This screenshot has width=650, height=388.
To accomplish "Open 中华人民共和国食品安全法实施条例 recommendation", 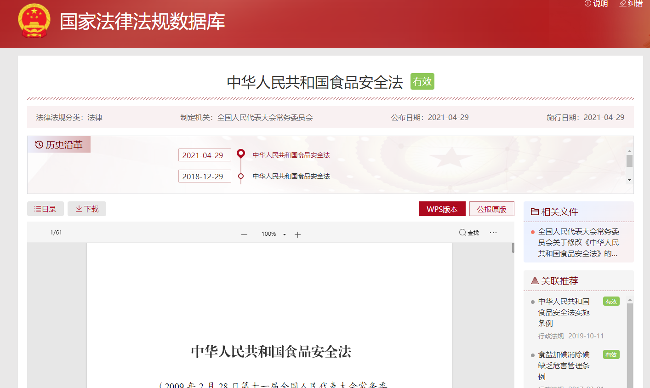I will point(564,312).
